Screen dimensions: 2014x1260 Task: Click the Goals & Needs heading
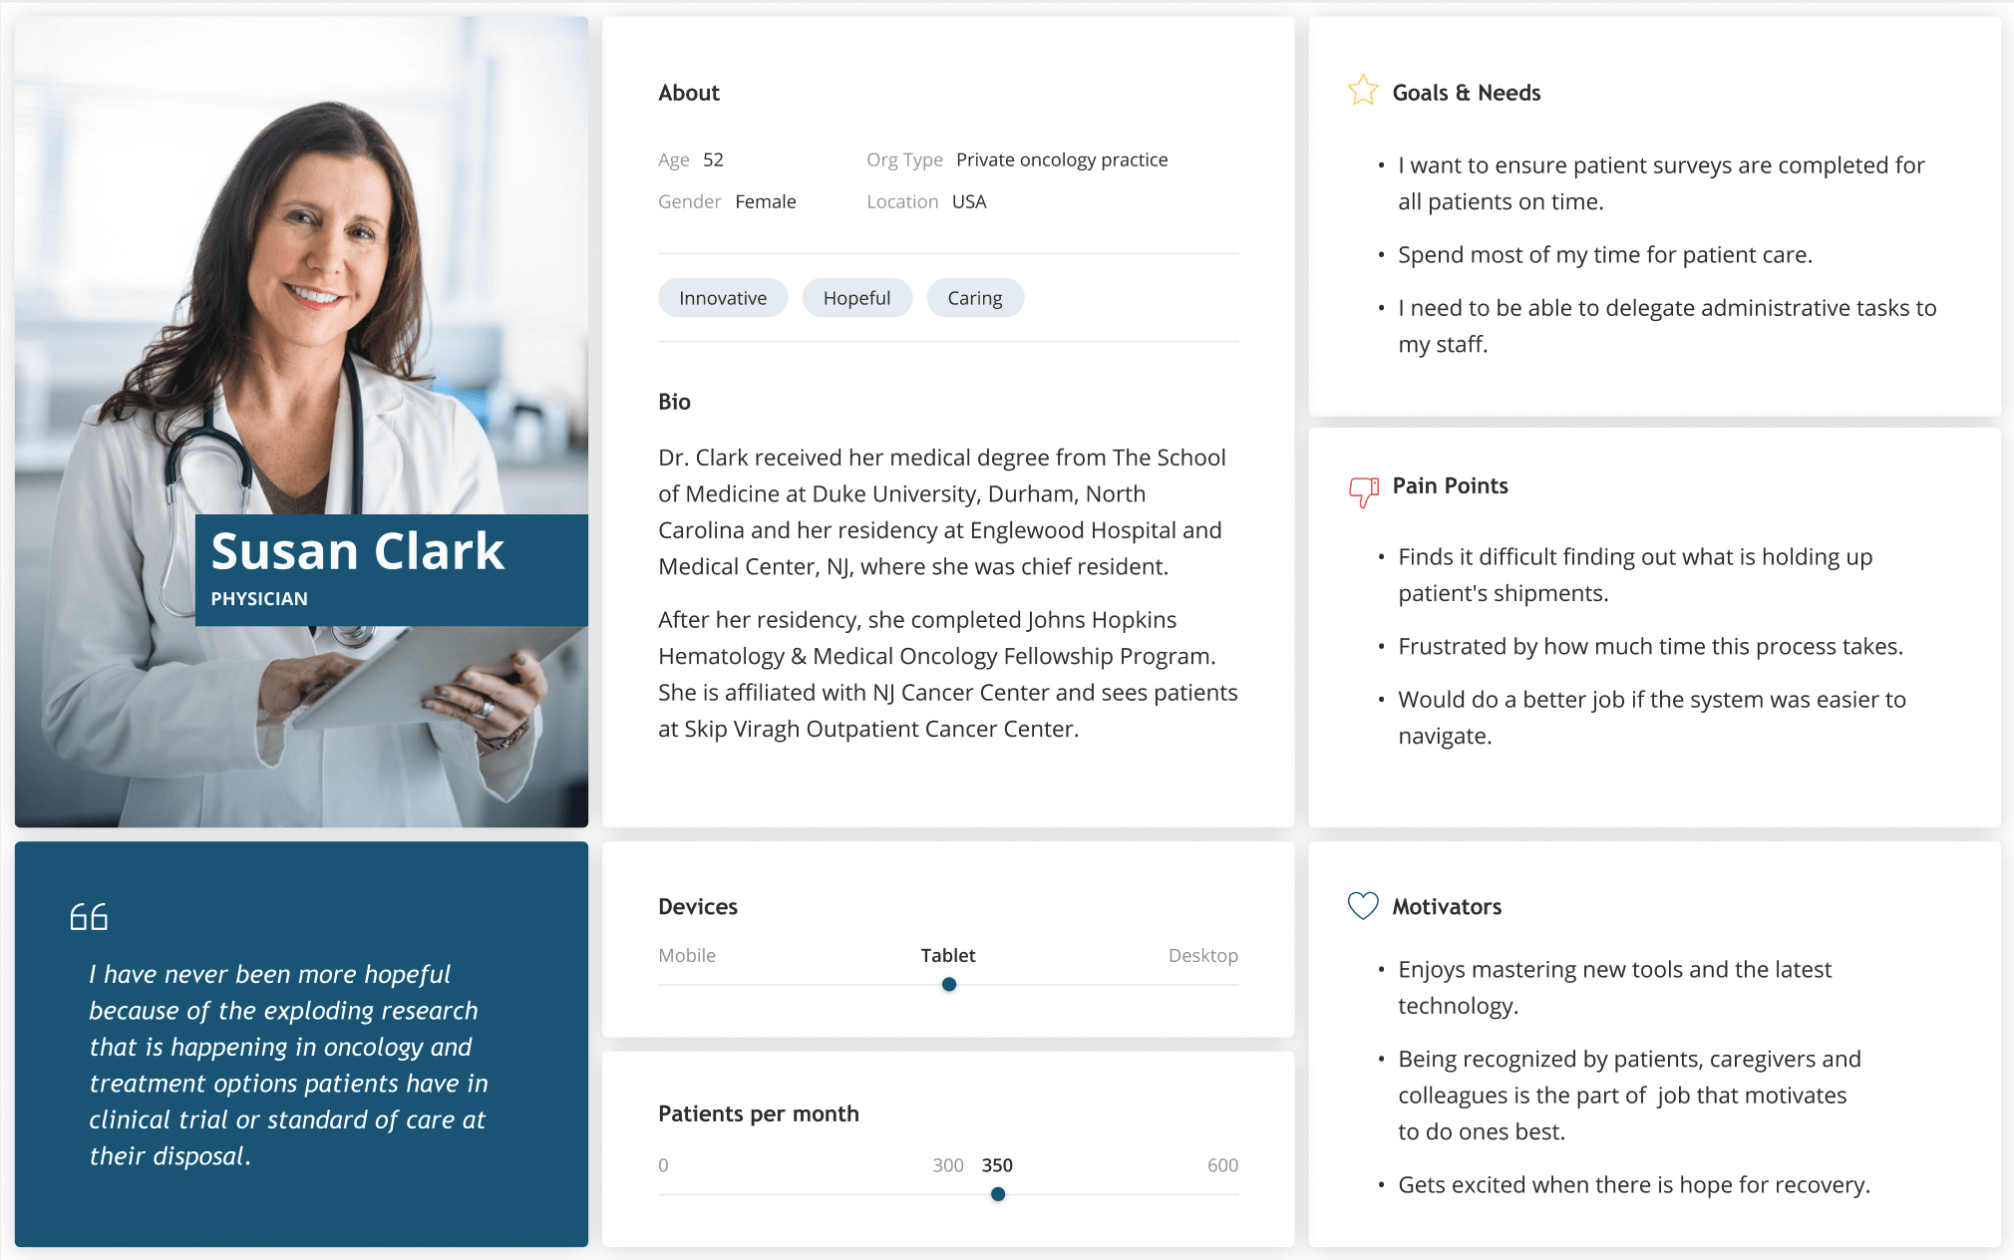(1467, 93)
